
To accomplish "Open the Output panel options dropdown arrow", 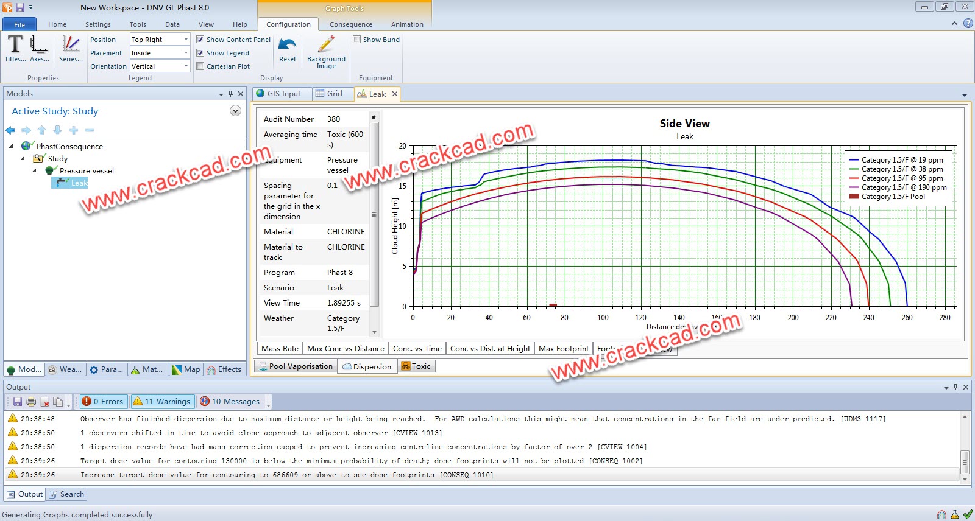I will (946, 388).
